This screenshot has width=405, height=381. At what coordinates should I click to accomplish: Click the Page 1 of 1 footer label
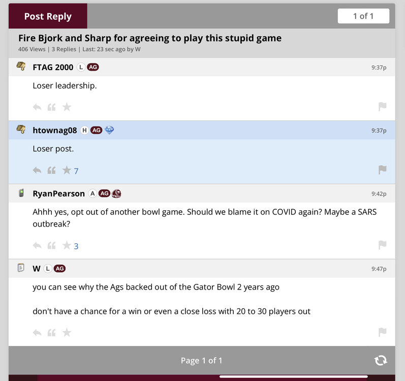click(202, 360)
